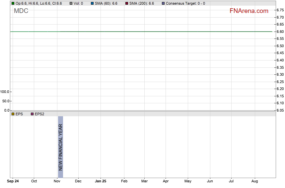This screenshot has height=188, width=285.
Task: Click the green OHLC price legend swatch
Action: pyautogui.click(x=13, y=3)
